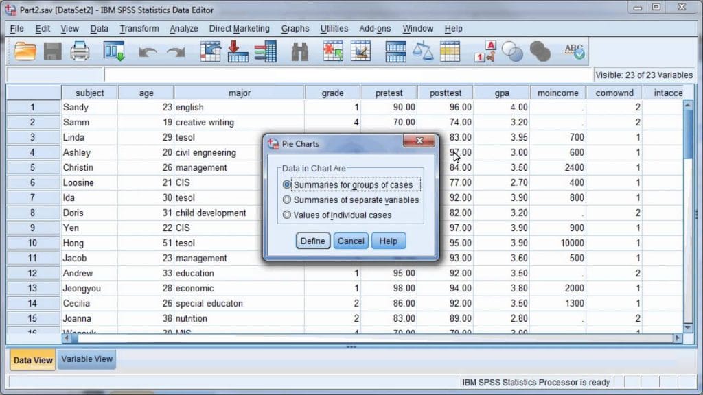Viewport: 703px width, 395px height.
Task: Click the Print icon
Action: click(x=79, y=50)
